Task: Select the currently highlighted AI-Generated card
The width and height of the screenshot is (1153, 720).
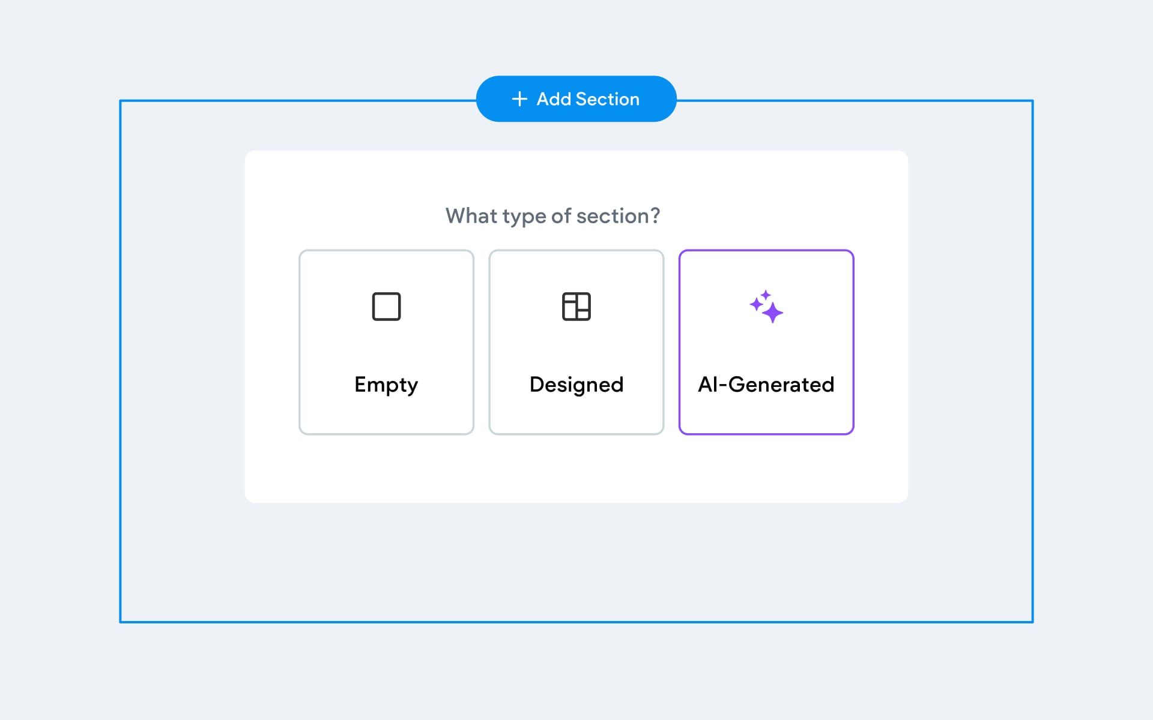Action: click(x=767, y=342)
